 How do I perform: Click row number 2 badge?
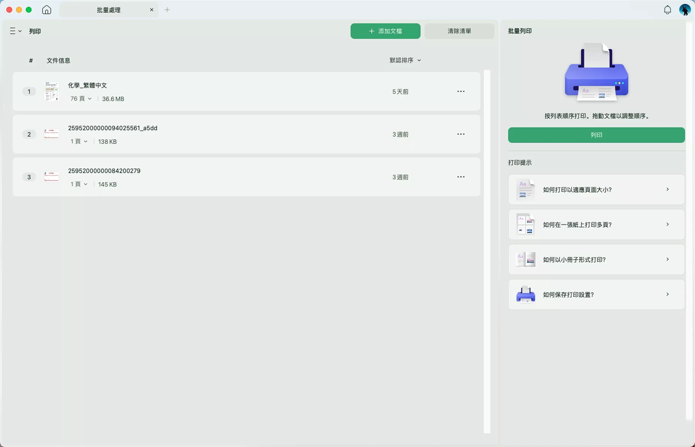[x=29, y=134]
